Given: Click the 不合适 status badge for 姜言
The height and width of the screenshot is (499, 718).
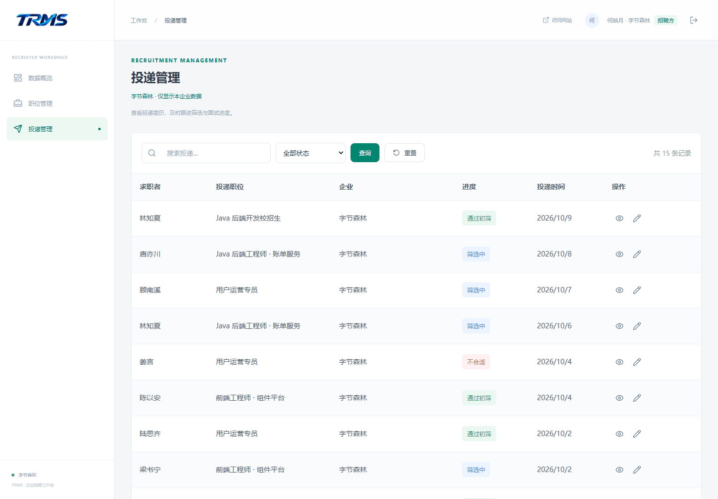Looking at the screenshot, I should pos(476,362).
